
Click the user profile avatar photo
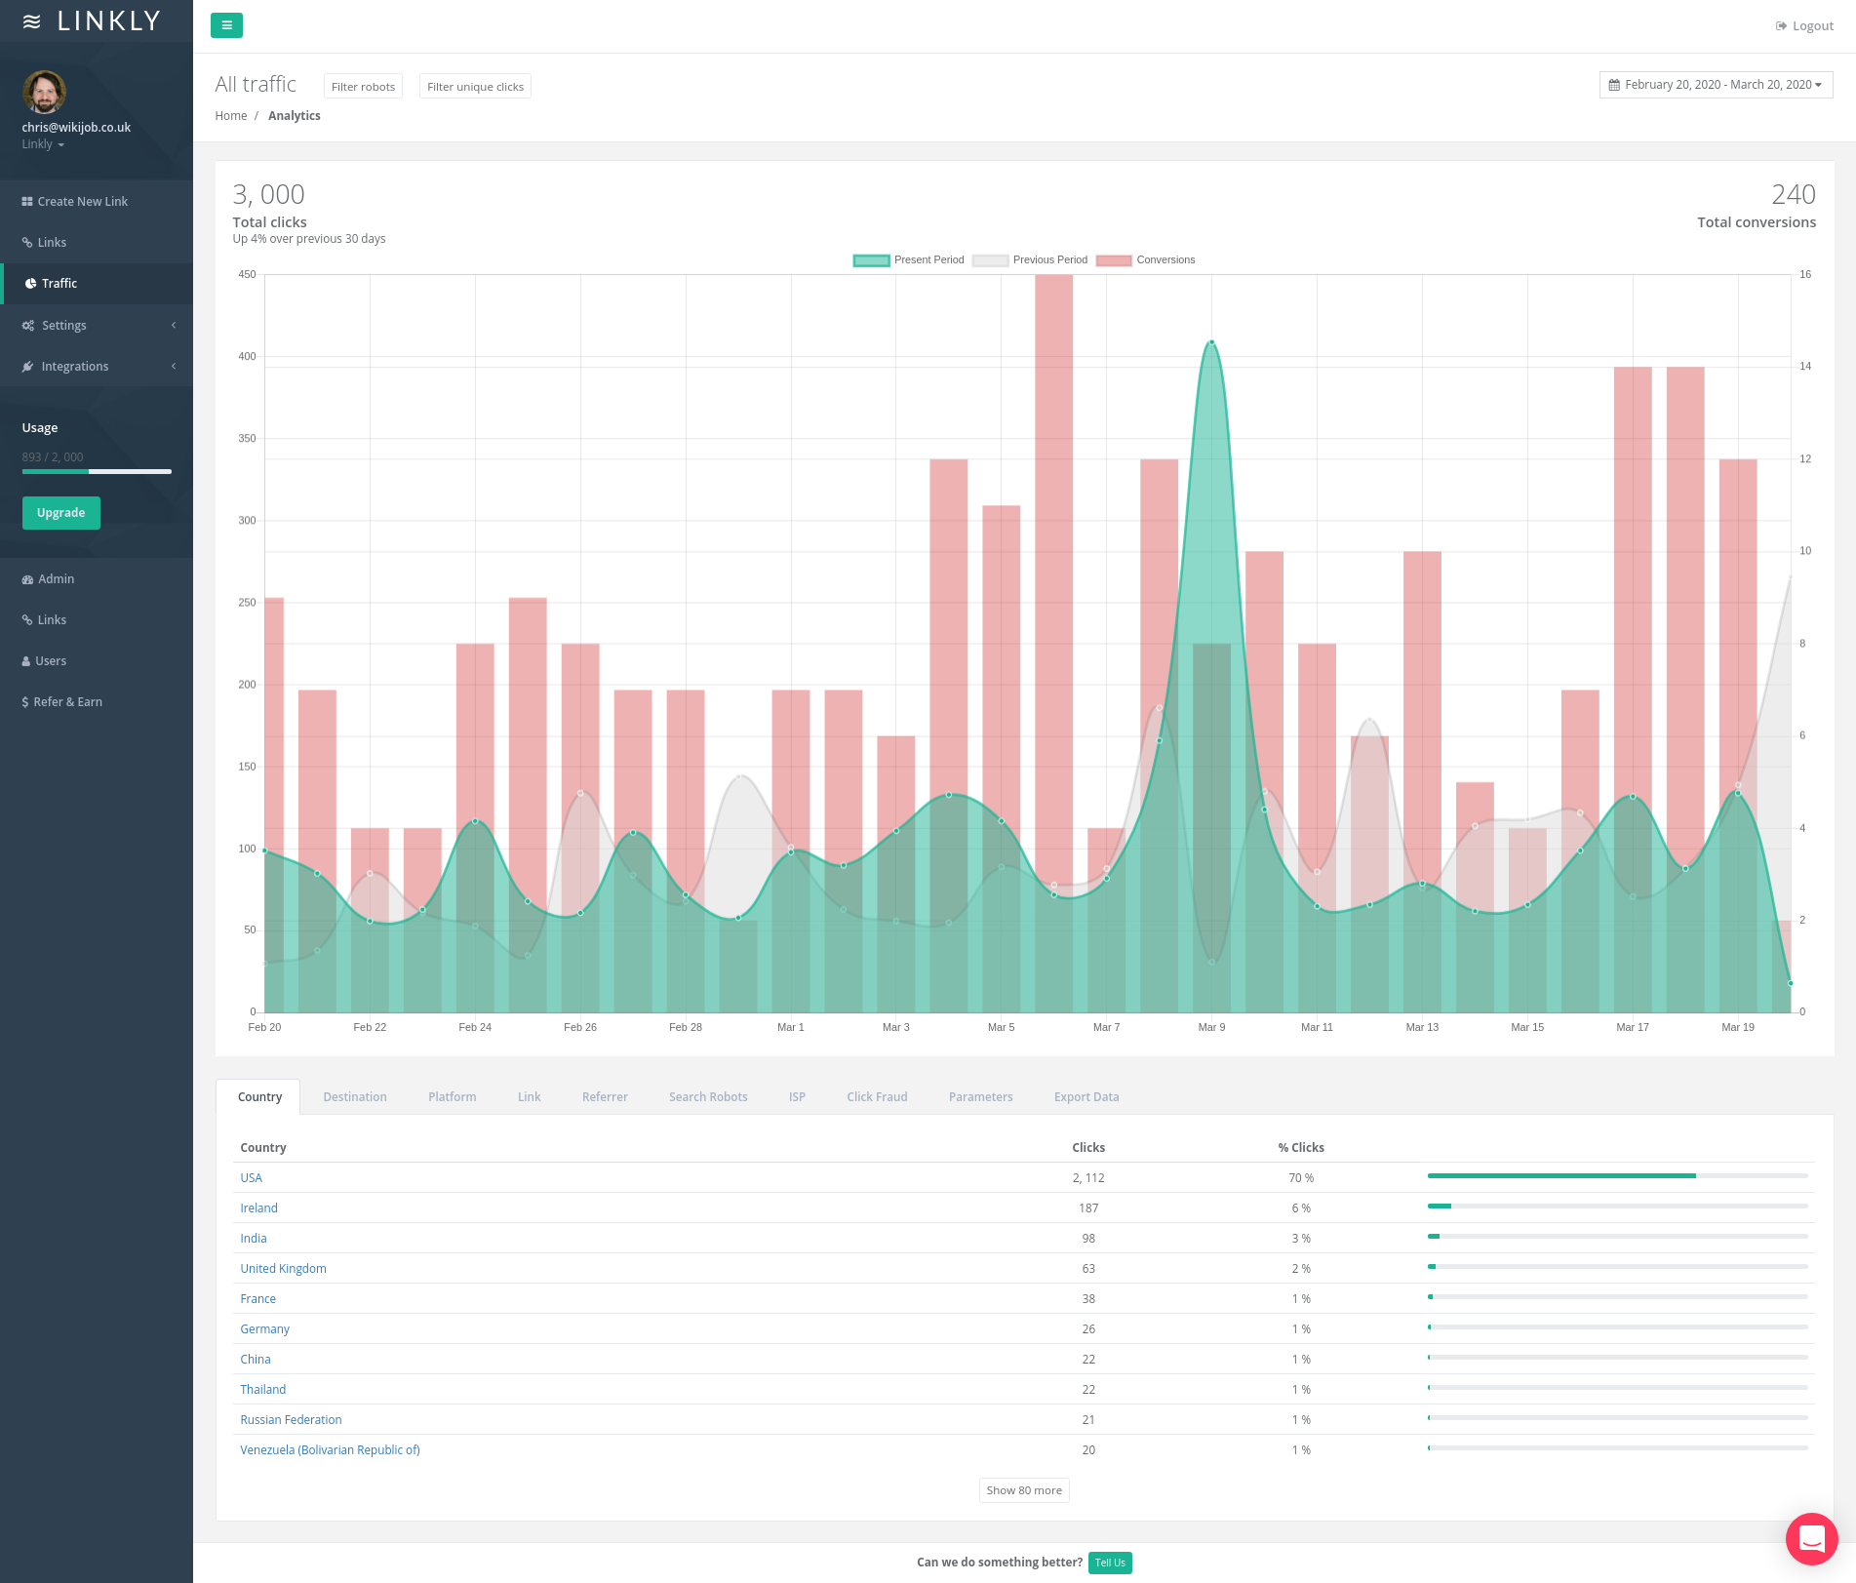tap(44, 93)
